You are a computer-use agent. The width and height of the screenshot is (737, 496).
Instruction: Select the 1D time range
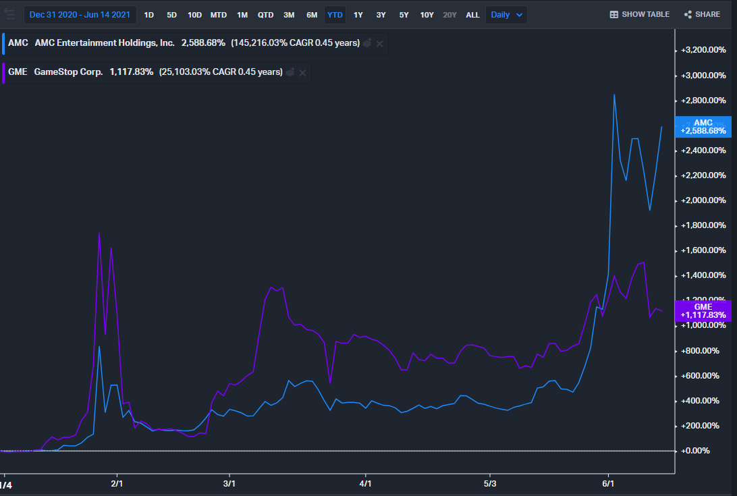pos(149,14)
